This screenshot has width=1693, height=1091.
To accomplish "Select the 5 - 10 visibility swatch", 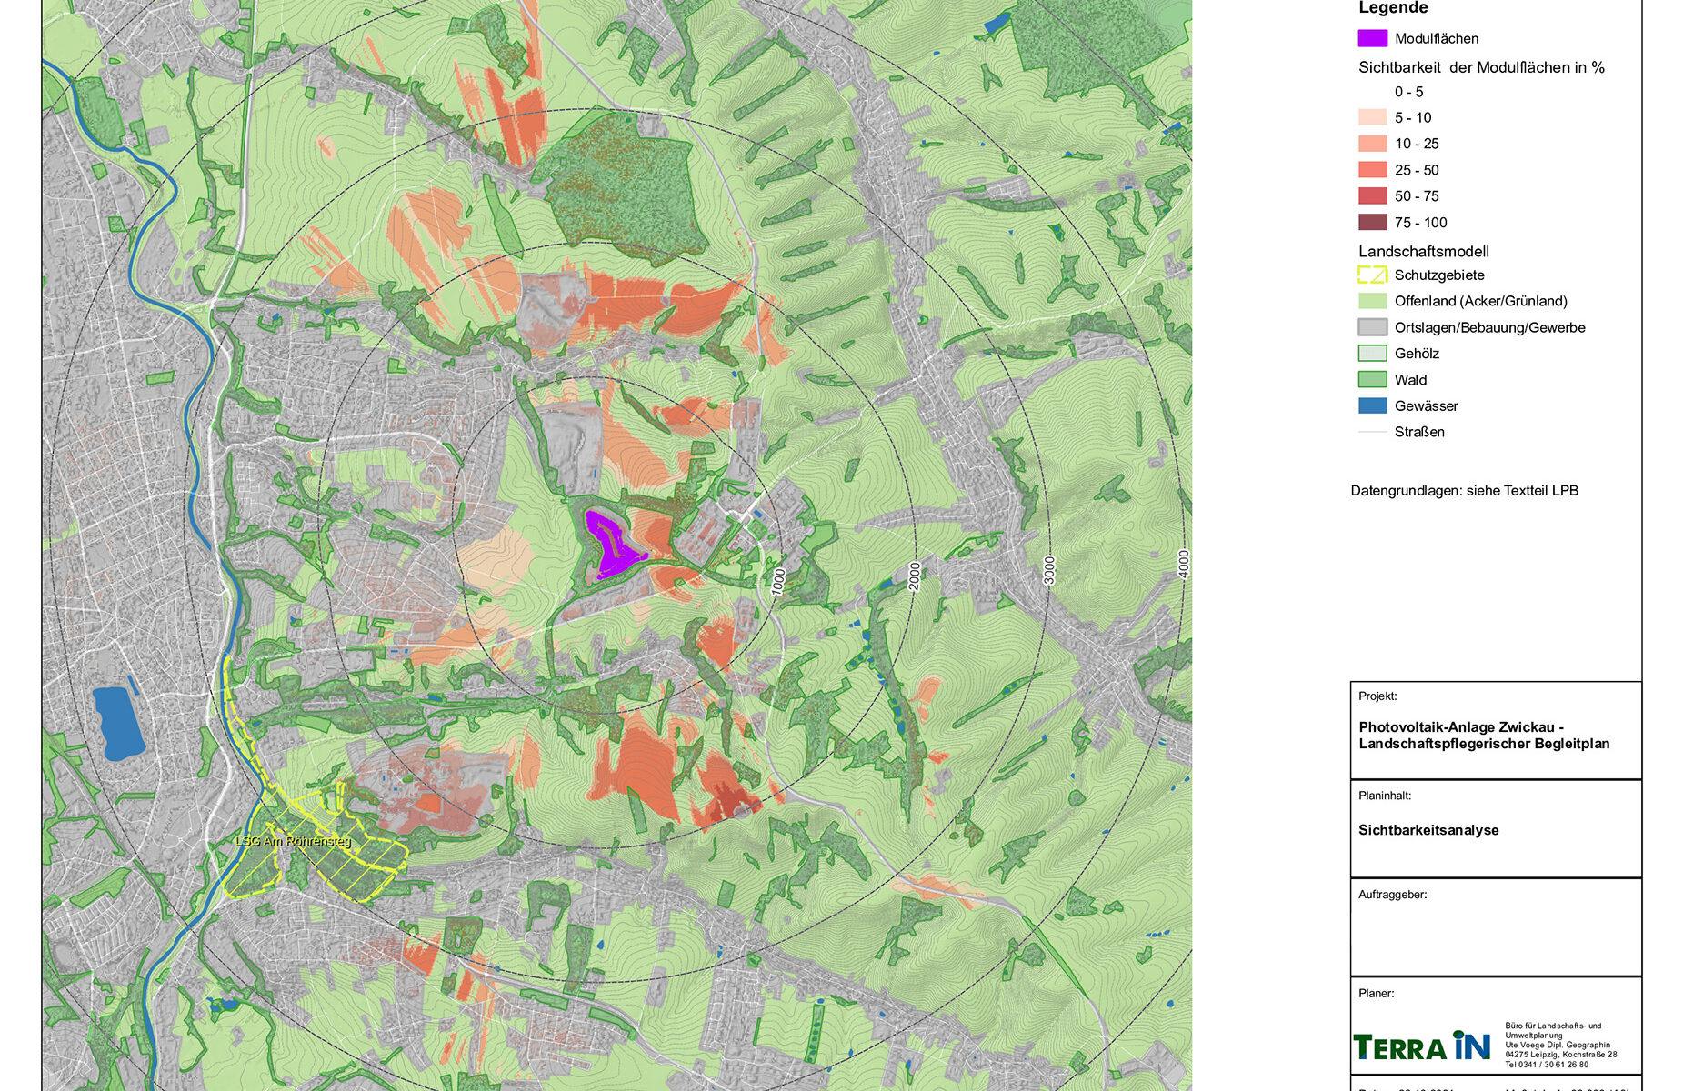I will 1372,117.
